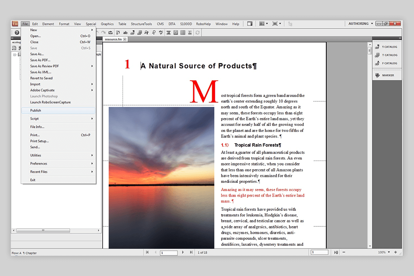Image resolution: width=414 pixels, height=276 pixels.
Task: Open the 100% zoom level dropdown
Action: 389,252
